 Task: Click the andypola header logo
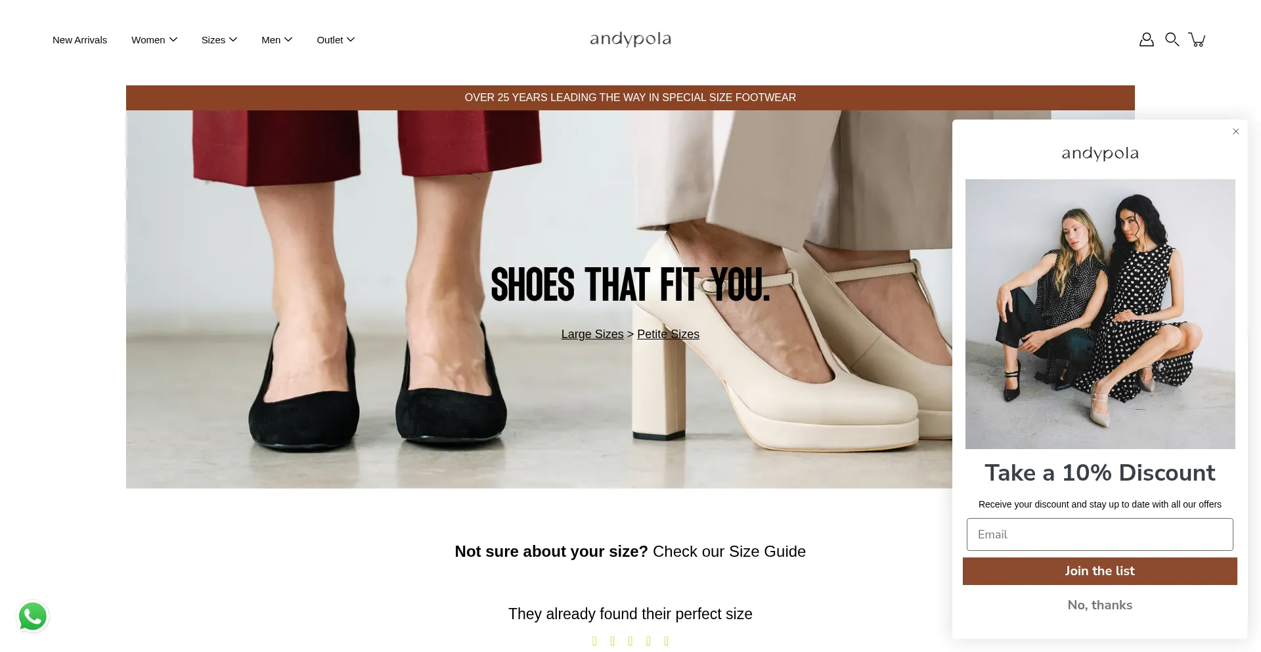point(630,39)
